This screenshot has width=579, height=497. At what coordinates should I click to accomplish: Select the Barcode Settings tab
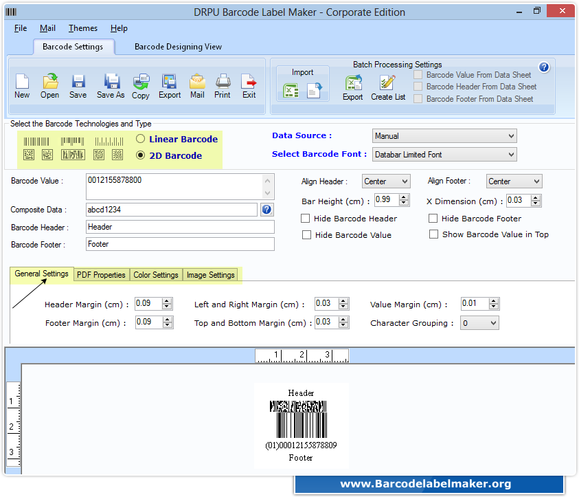pos(73,47)
